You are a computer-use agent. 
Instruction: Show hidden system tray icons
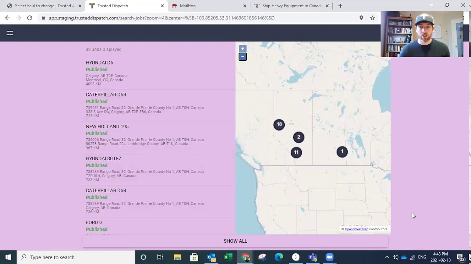point(387,257)
